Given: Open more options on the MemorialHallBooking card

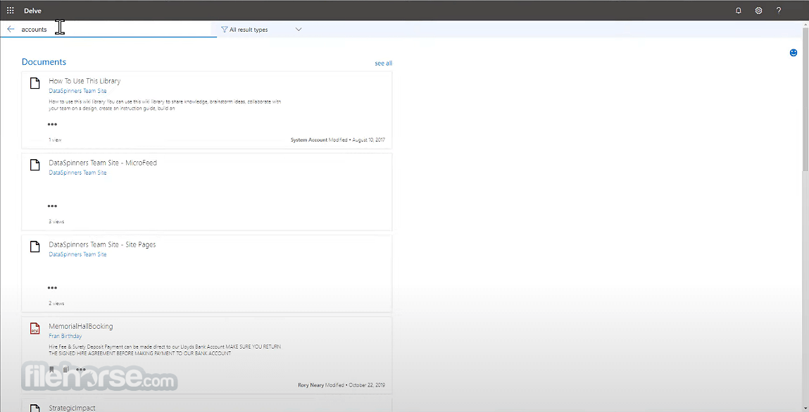Looking at the screenshot, I should pyautogui.click(x=80, y=369).
